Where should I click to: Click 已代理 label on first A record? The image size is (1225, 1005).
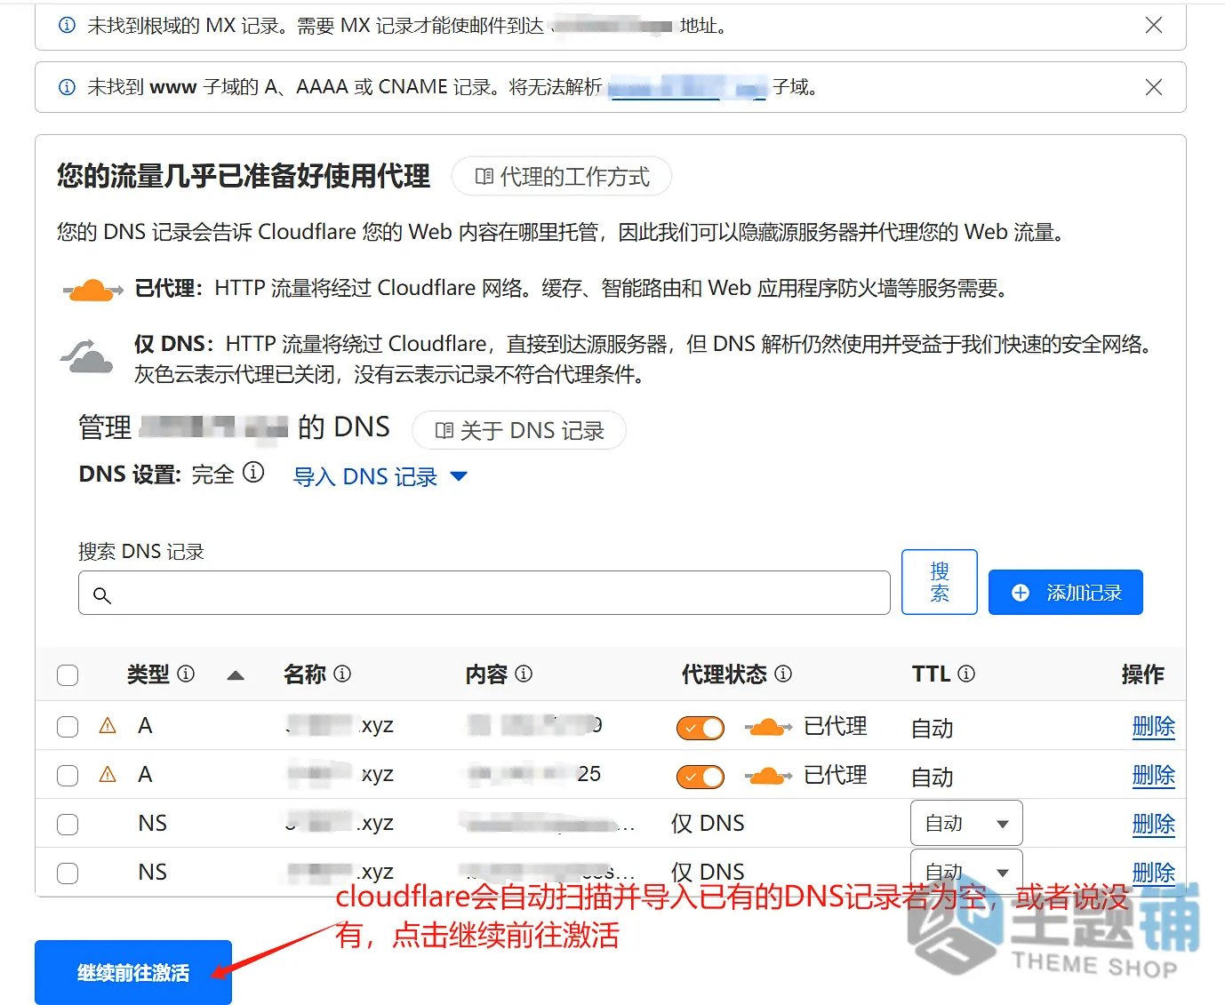point(836,727)
